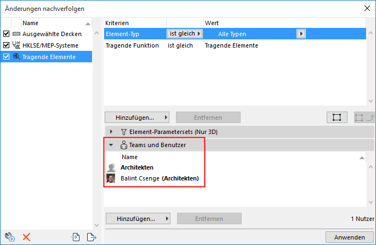
Task: Sort Teams und Benutzer list by Name header
Action: point(243,157)
